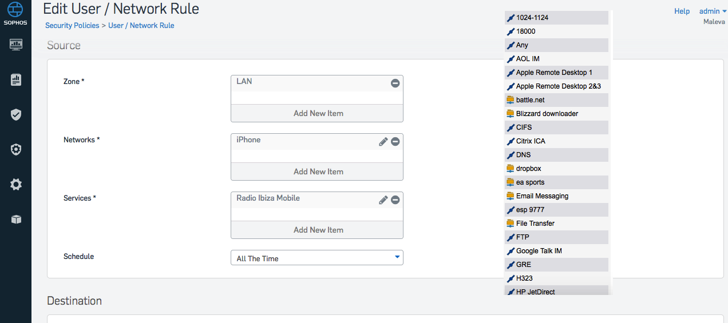Open the reports sidebar icon
Screen dimensions: 728x323
coord(16,79)
